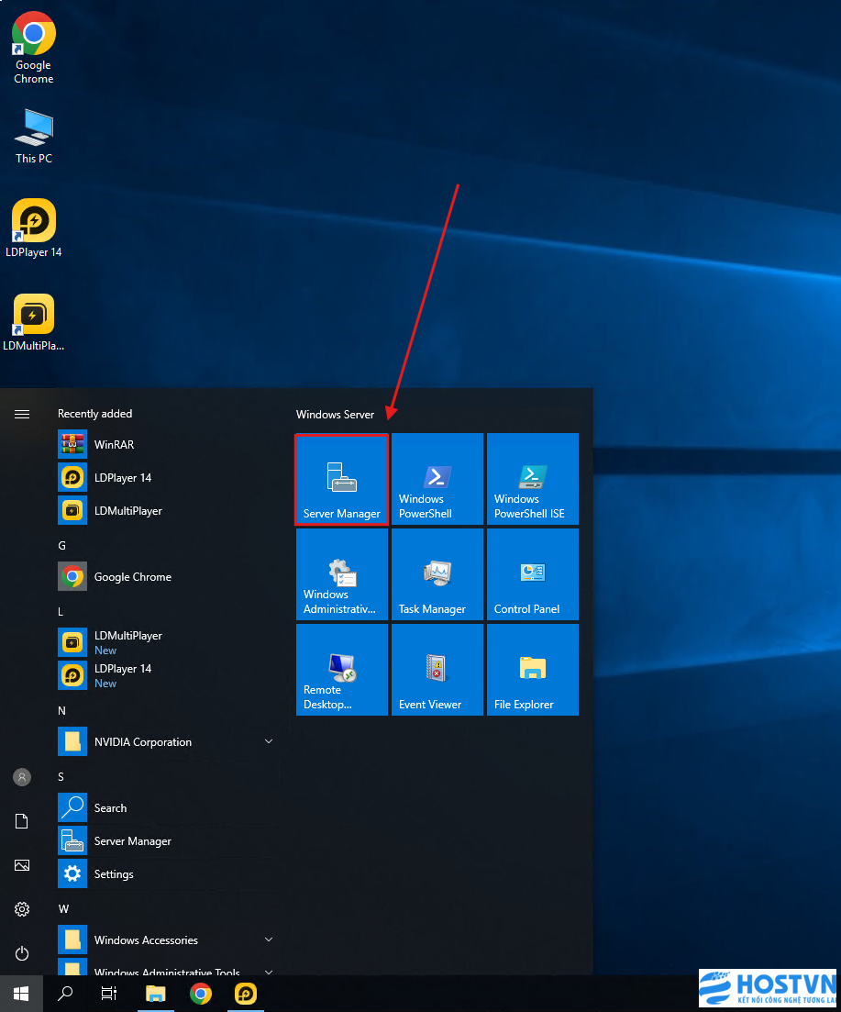
Task: Open the Remote Desktop Connection tile
Action: point(342,669)
